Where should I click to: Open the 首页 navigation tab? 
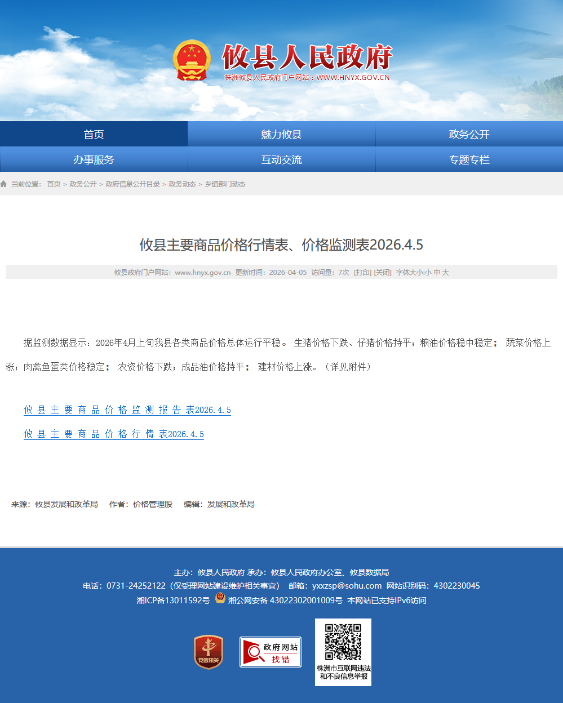[94, 134]
